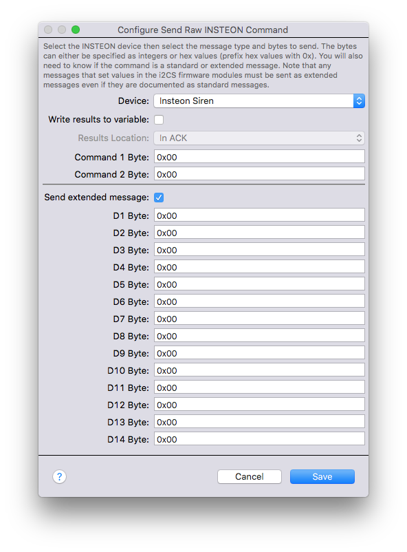
Task: Select the D7 Byte input field
Action: pyautogui.click(x=259, y=319)
